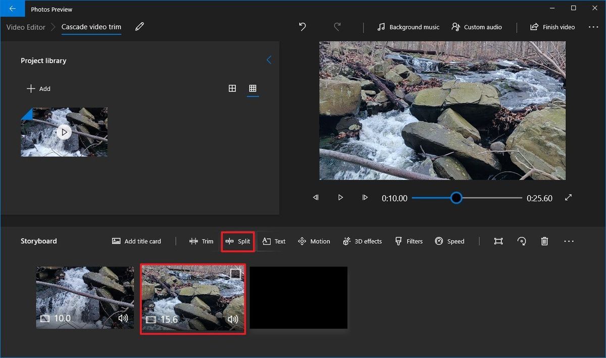This screenshot has height=358, width=606.
Task: Select the Split tool in the storyboard toolbar
Action: click(237, 241)
